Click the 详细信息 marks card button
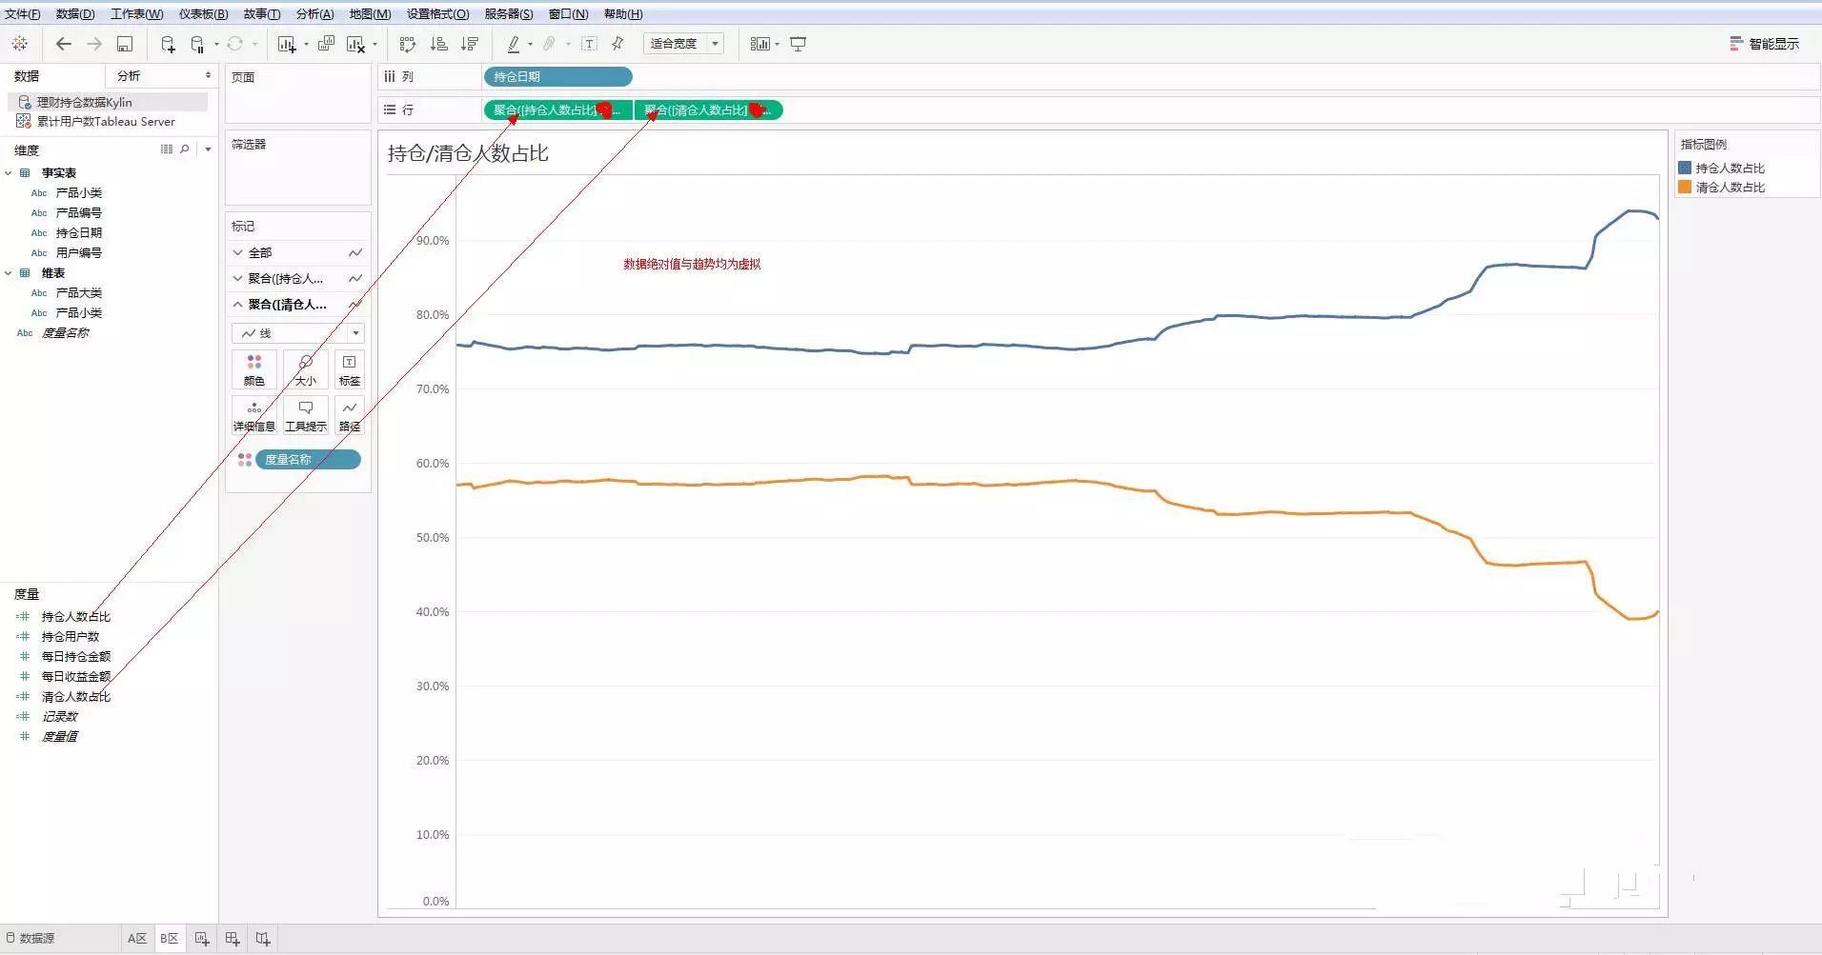The height and width of the screenshot is (955, 1822). point(254,415)
